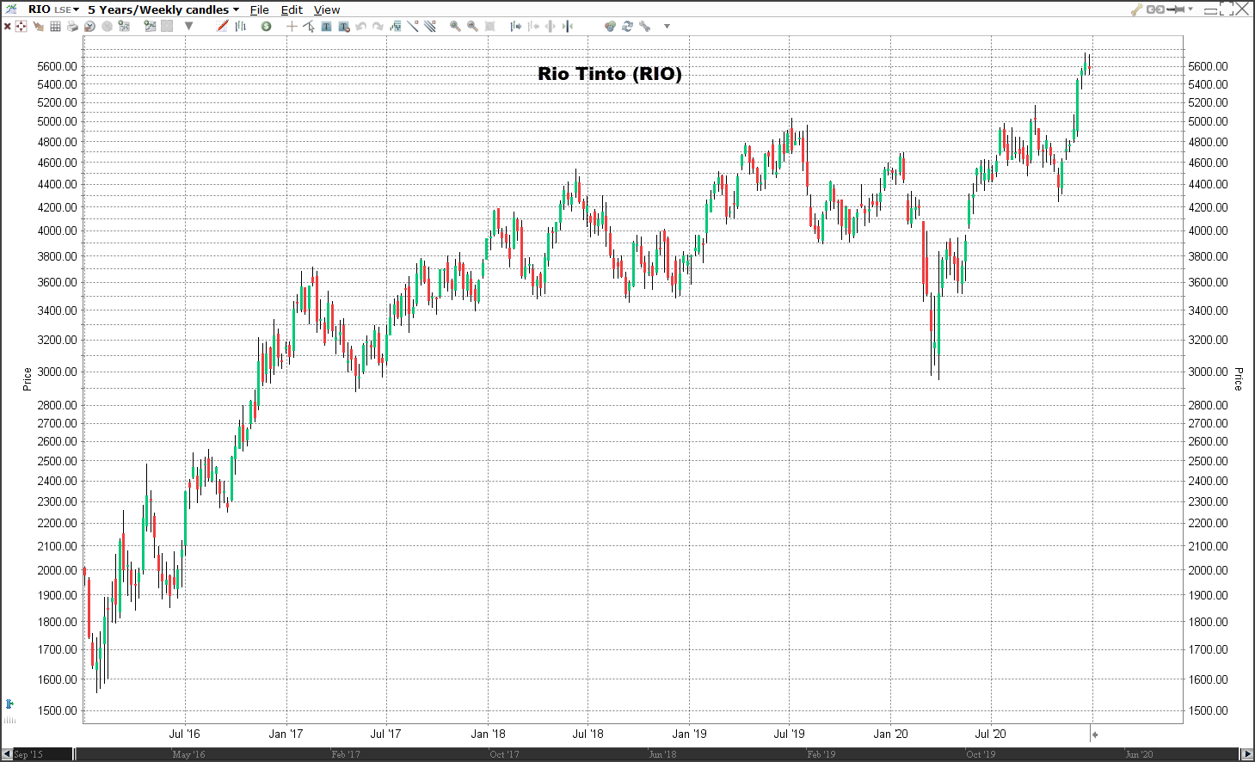Add a text label with T icon
1255x762 pixels.
click(x=326, y=27)
